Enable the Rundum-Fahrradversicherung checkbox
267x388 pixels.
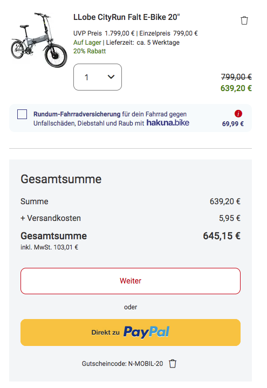22,114
